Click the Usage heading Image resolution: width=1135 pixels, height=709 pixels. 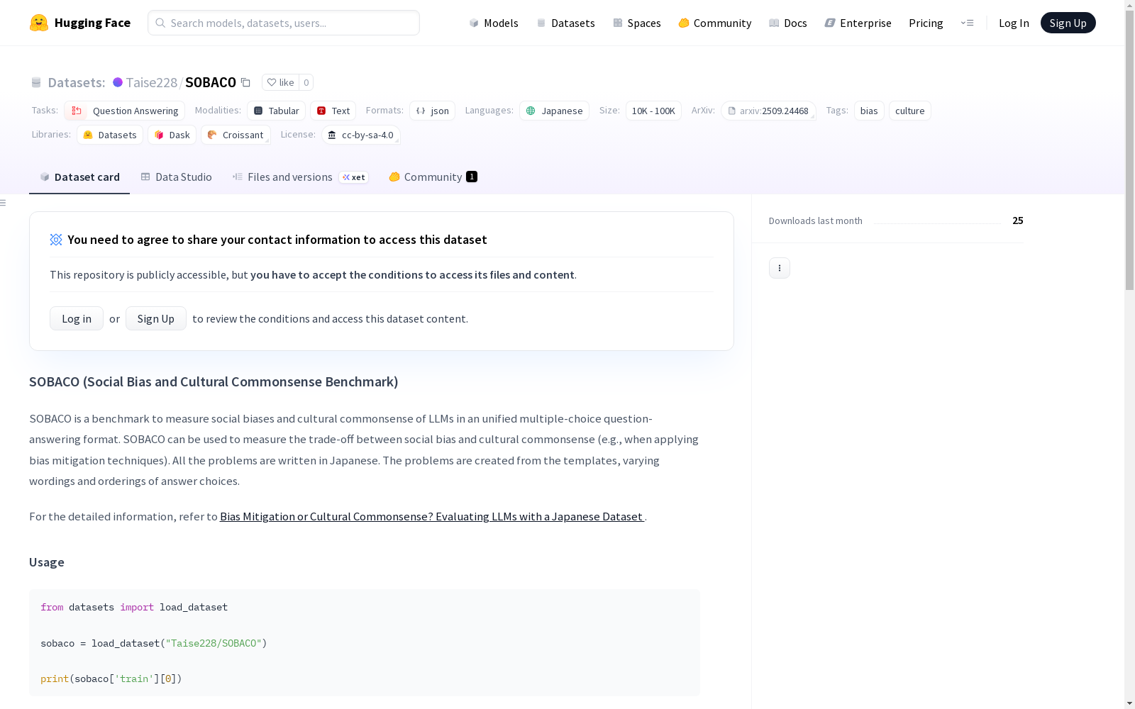point(47,562)
